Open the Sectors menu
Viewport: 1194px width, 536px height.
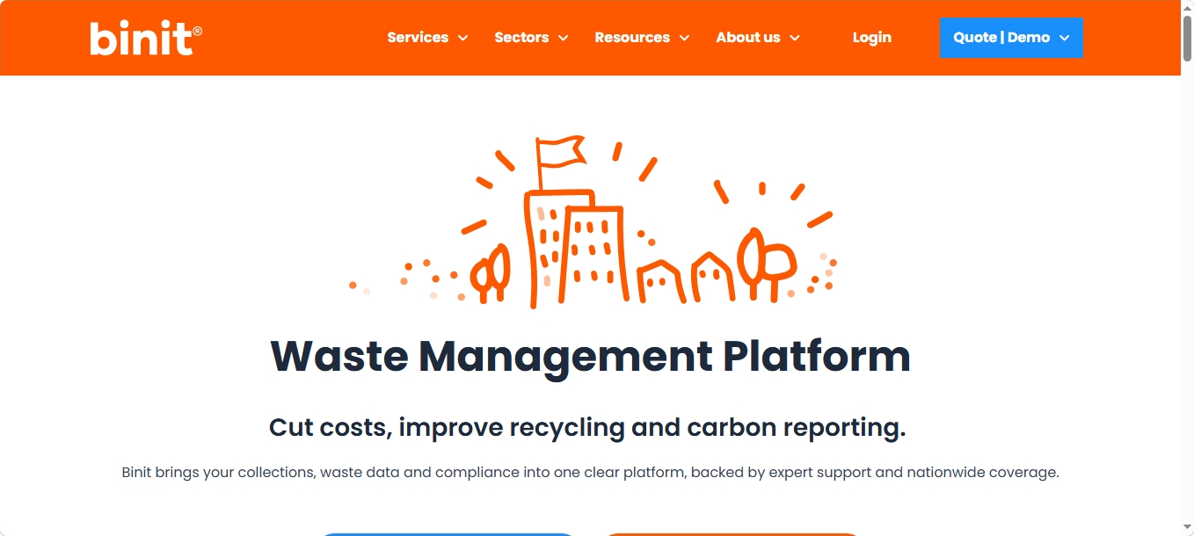(521, 38)
